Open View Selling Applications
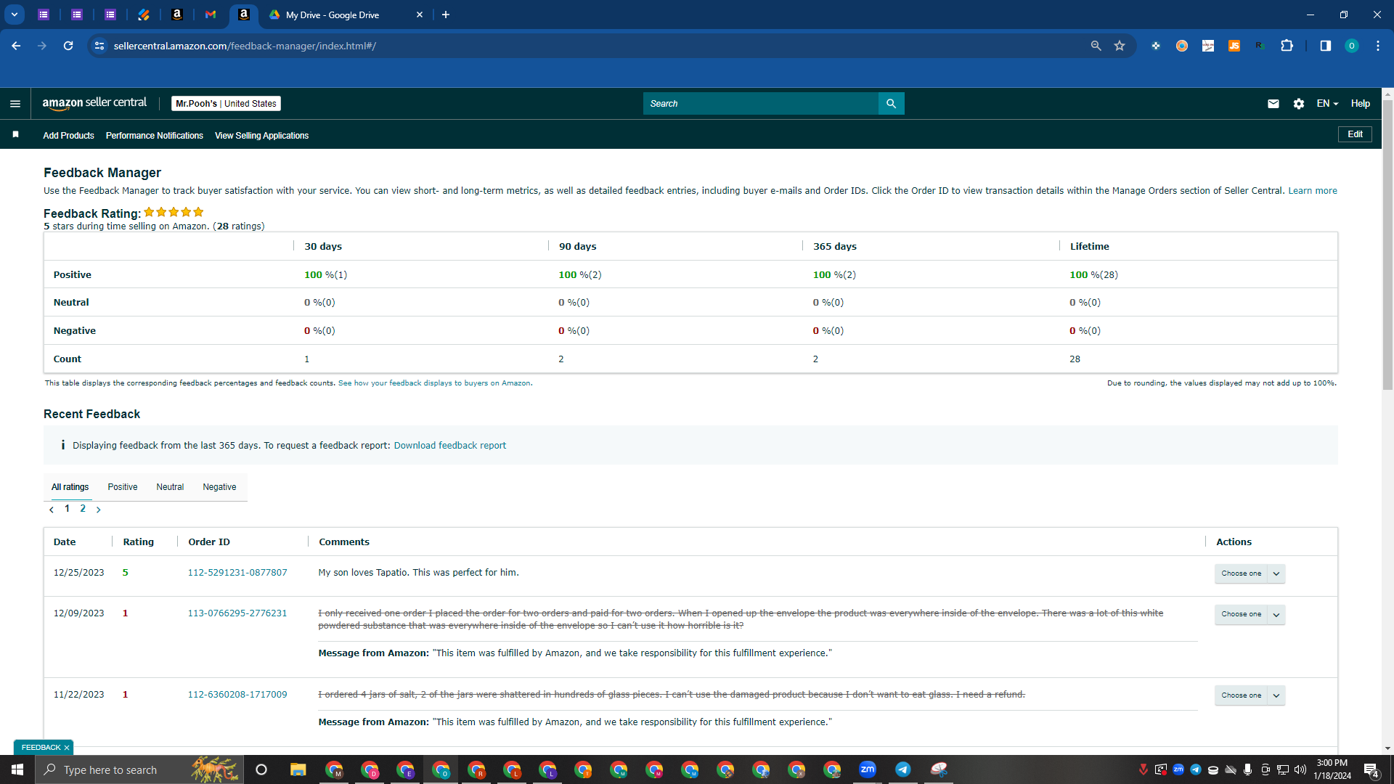The height and width of the screenshot is (784, 1394). point(261,136)
